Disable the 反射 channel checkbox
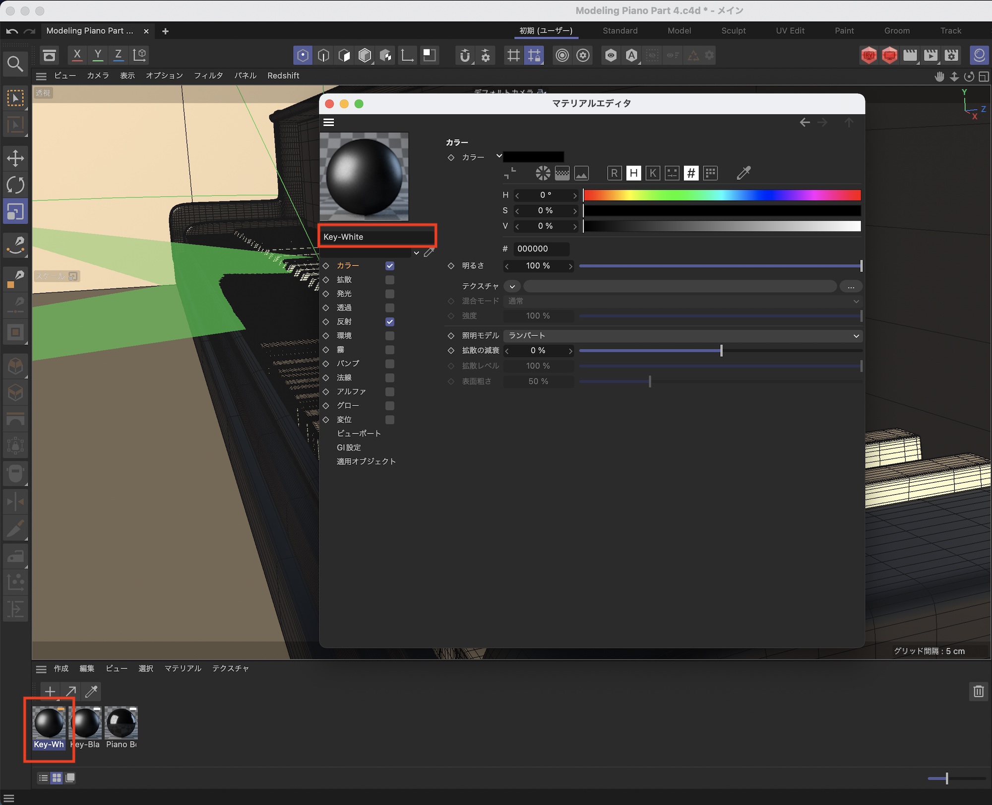 coord(390,322)
